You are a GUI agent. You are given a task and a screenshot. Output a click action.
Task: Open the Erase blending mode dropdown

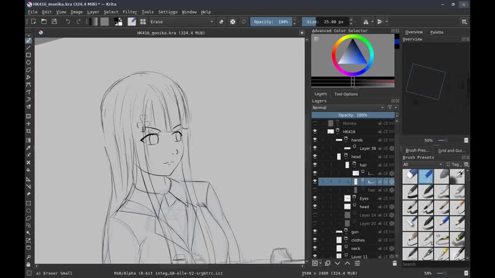pos(181,22)
